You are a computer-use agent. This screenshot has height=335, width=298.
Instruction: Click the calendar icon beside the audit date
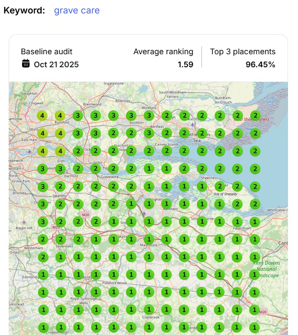pos(26,64)
